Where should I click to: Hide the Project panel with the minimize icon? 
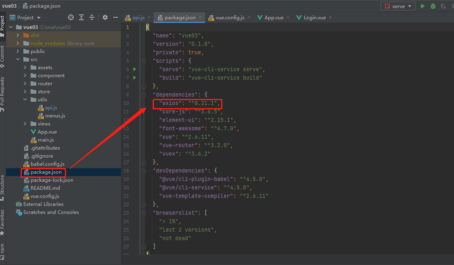[115, 17]
